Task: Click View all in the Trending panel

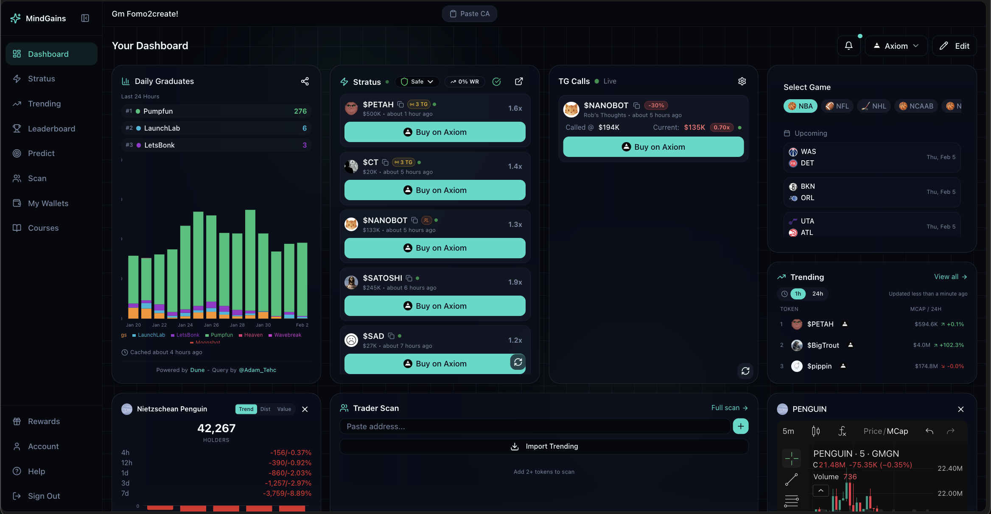Action: (951, 277)
